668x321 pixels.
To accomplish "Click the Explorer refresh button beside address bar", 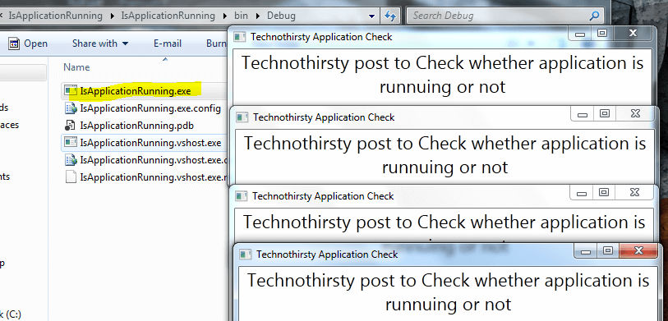I will click(390, 16).
